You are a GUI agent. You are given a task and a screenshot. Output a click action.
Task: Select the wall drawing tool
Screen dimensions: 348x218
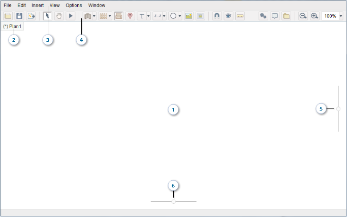[88, 16]
